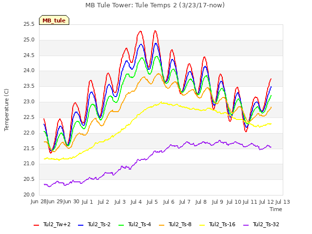Click the 24.0 y-axis tick label
The height and width of the screenshot is (234, 312).
(x=29, y=71)
